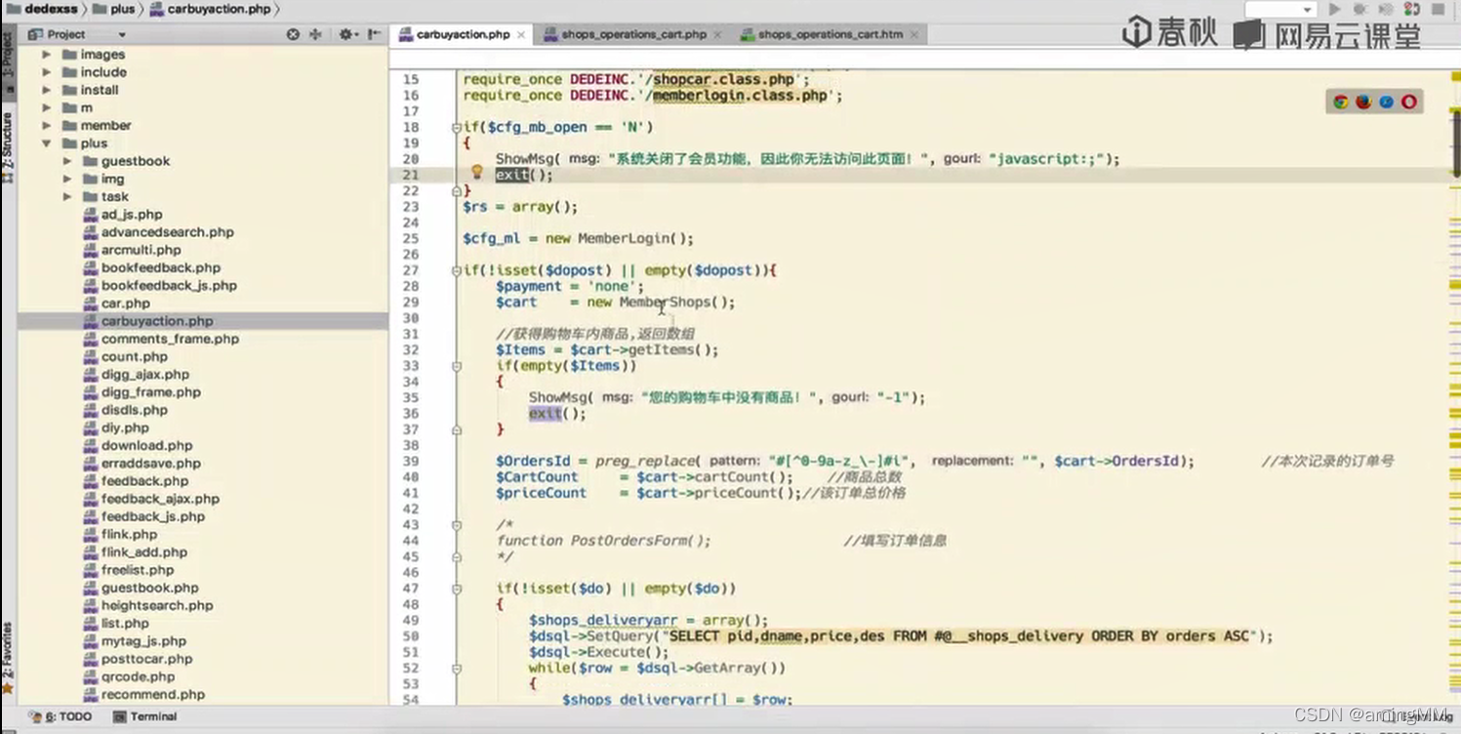Click the Run with Coverage icon
Viewport: 1461px width, 734px height.
pyautogui.click(x=1385, y=9)
